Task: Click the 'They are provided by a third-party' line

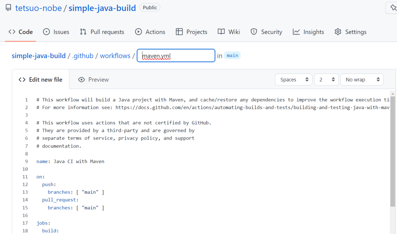Action: coord(115,130)
